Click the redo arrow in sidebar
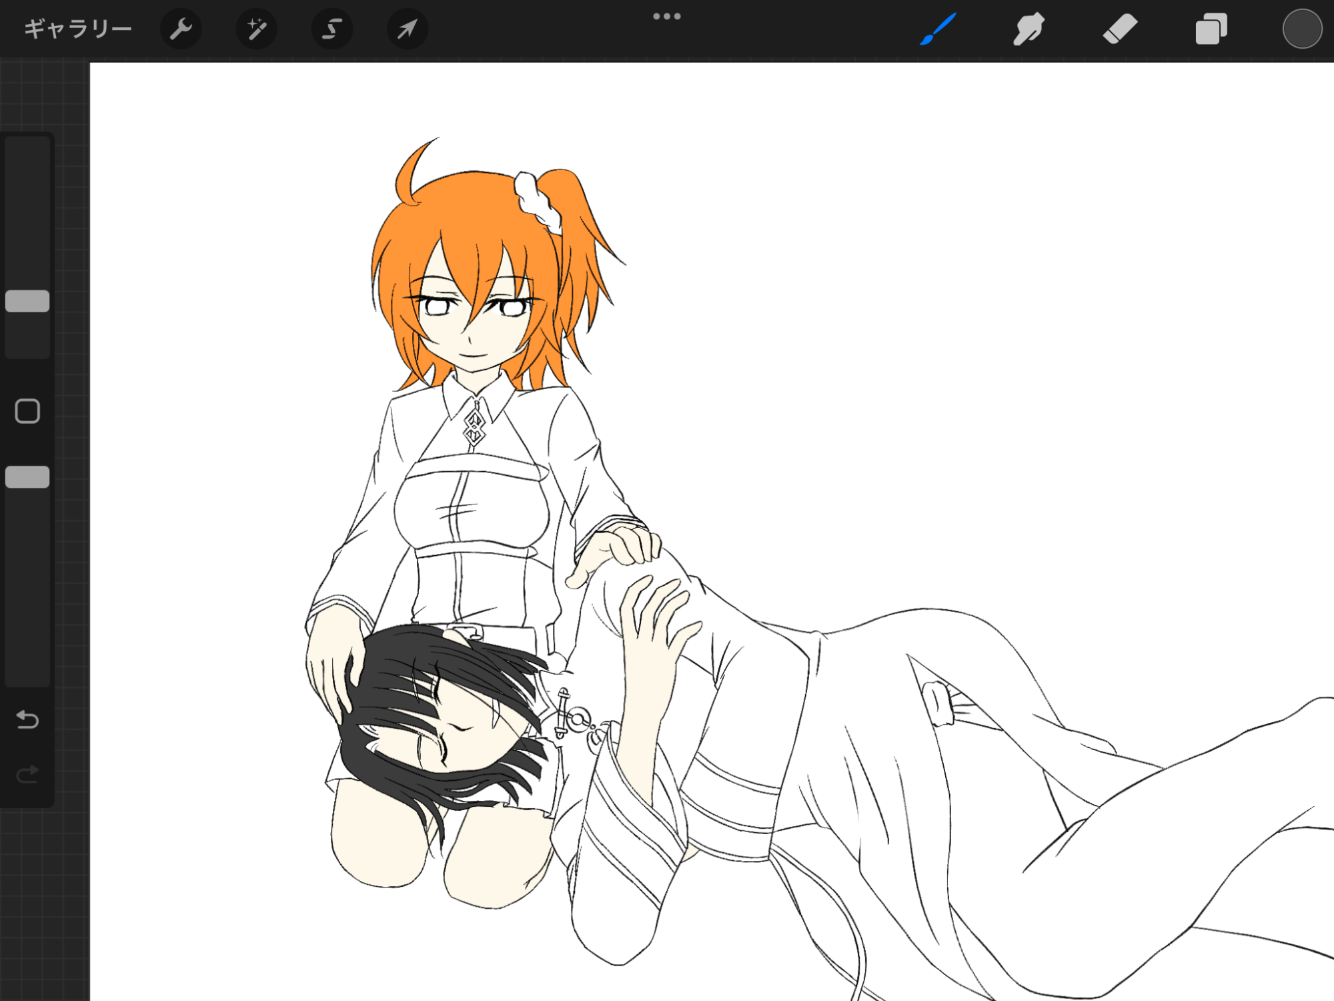The height and width of the screenshot is (1001, 1334). pos(27,774)
